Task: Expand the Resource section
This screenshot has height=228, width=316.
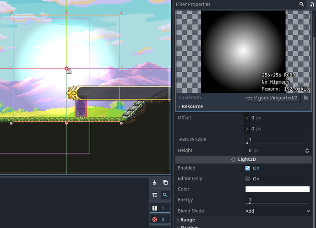Action: [192, 106]
